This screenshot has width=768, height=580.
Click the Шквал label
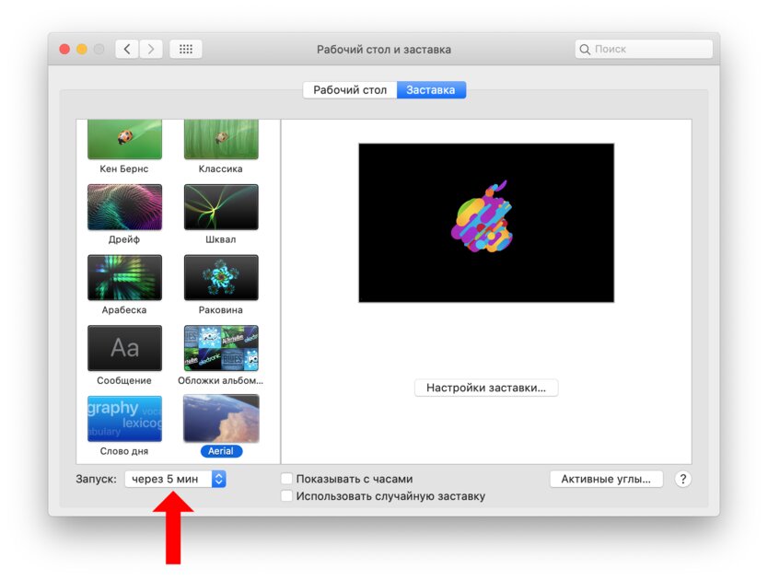(221, 239)
